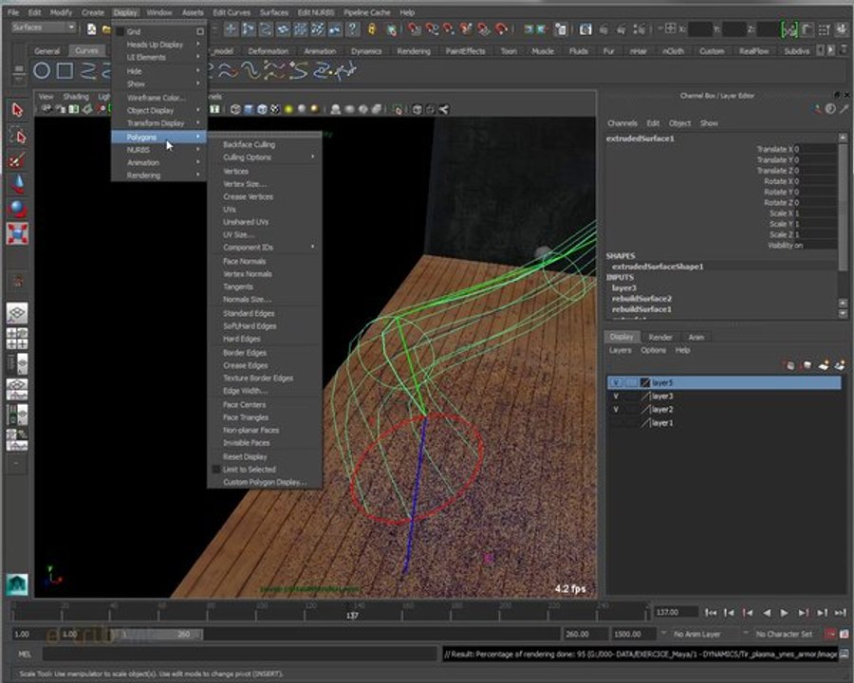Click frame 137 marker on timeline
The image size is (854, 683).
(352, 615)
